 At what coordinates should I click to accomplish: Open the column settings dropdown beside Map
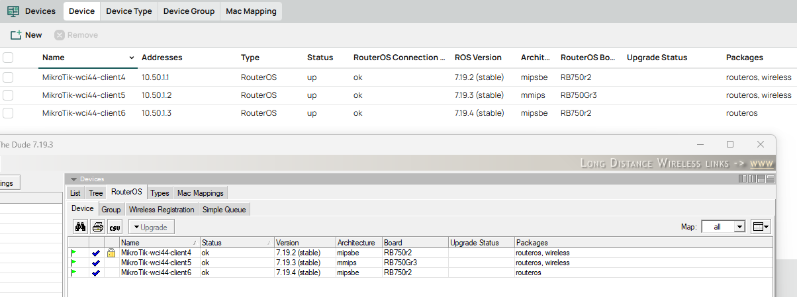[x=761, y=227]
